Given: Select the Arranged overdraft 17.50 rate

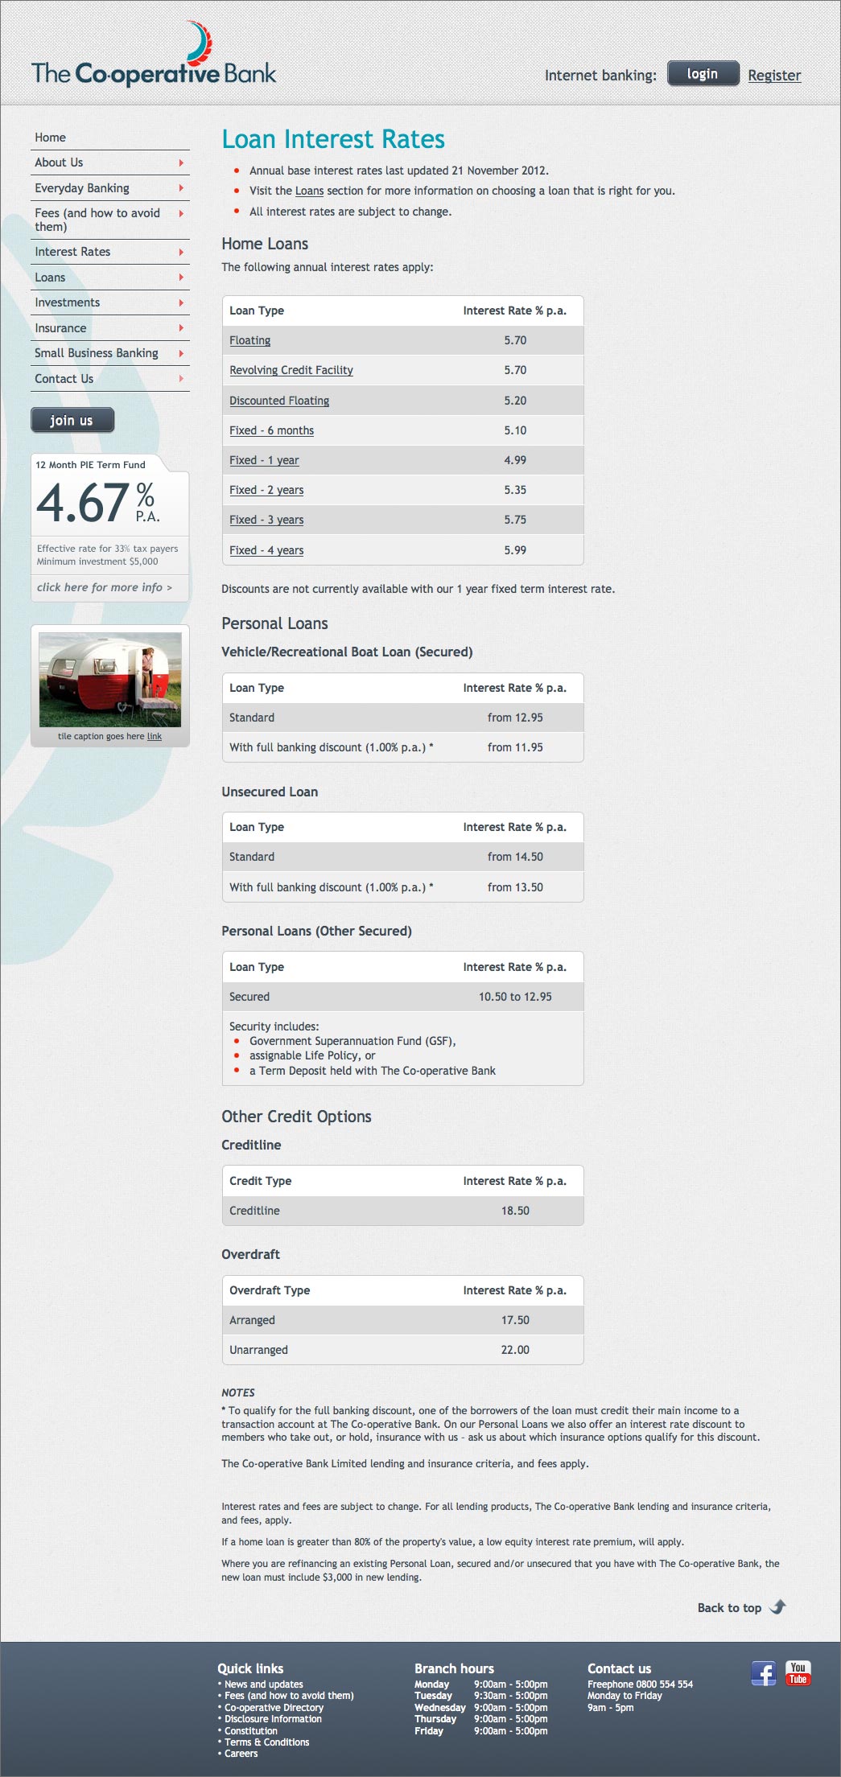Looking at the screenshot, I should (x=515, y=1320).
